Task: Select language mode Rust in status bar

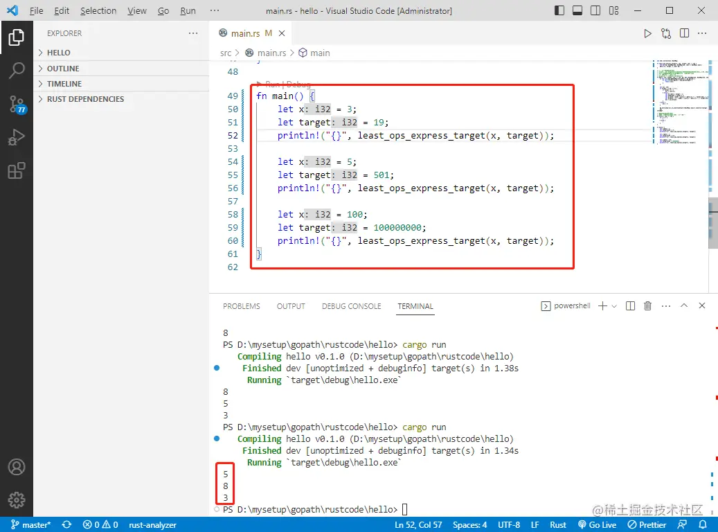Action: click(x=558, y=524)
